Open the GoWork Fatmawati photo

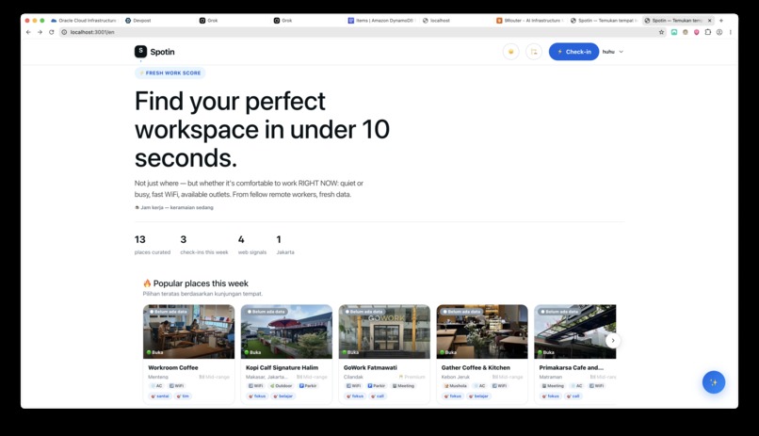pos(384,331)
